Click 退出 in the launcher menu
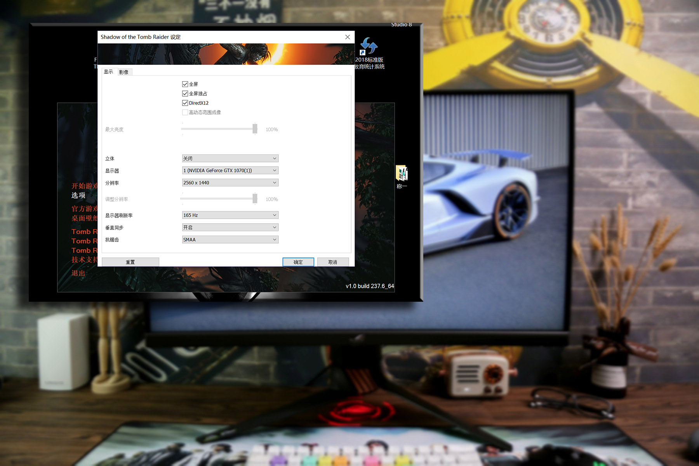 (78, 273)
